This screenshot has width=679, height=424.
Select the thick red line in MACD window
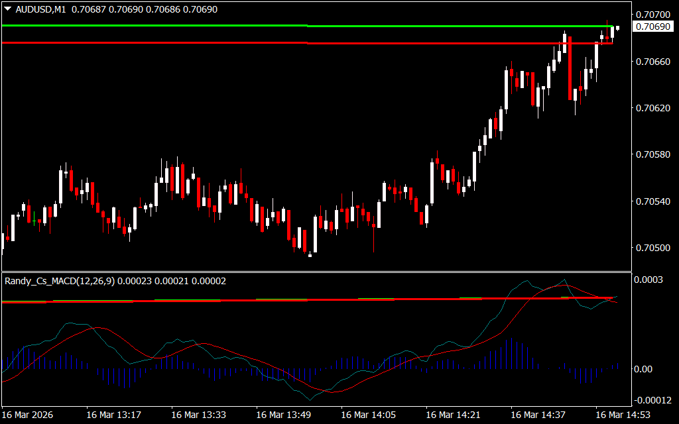click(265, 300)
